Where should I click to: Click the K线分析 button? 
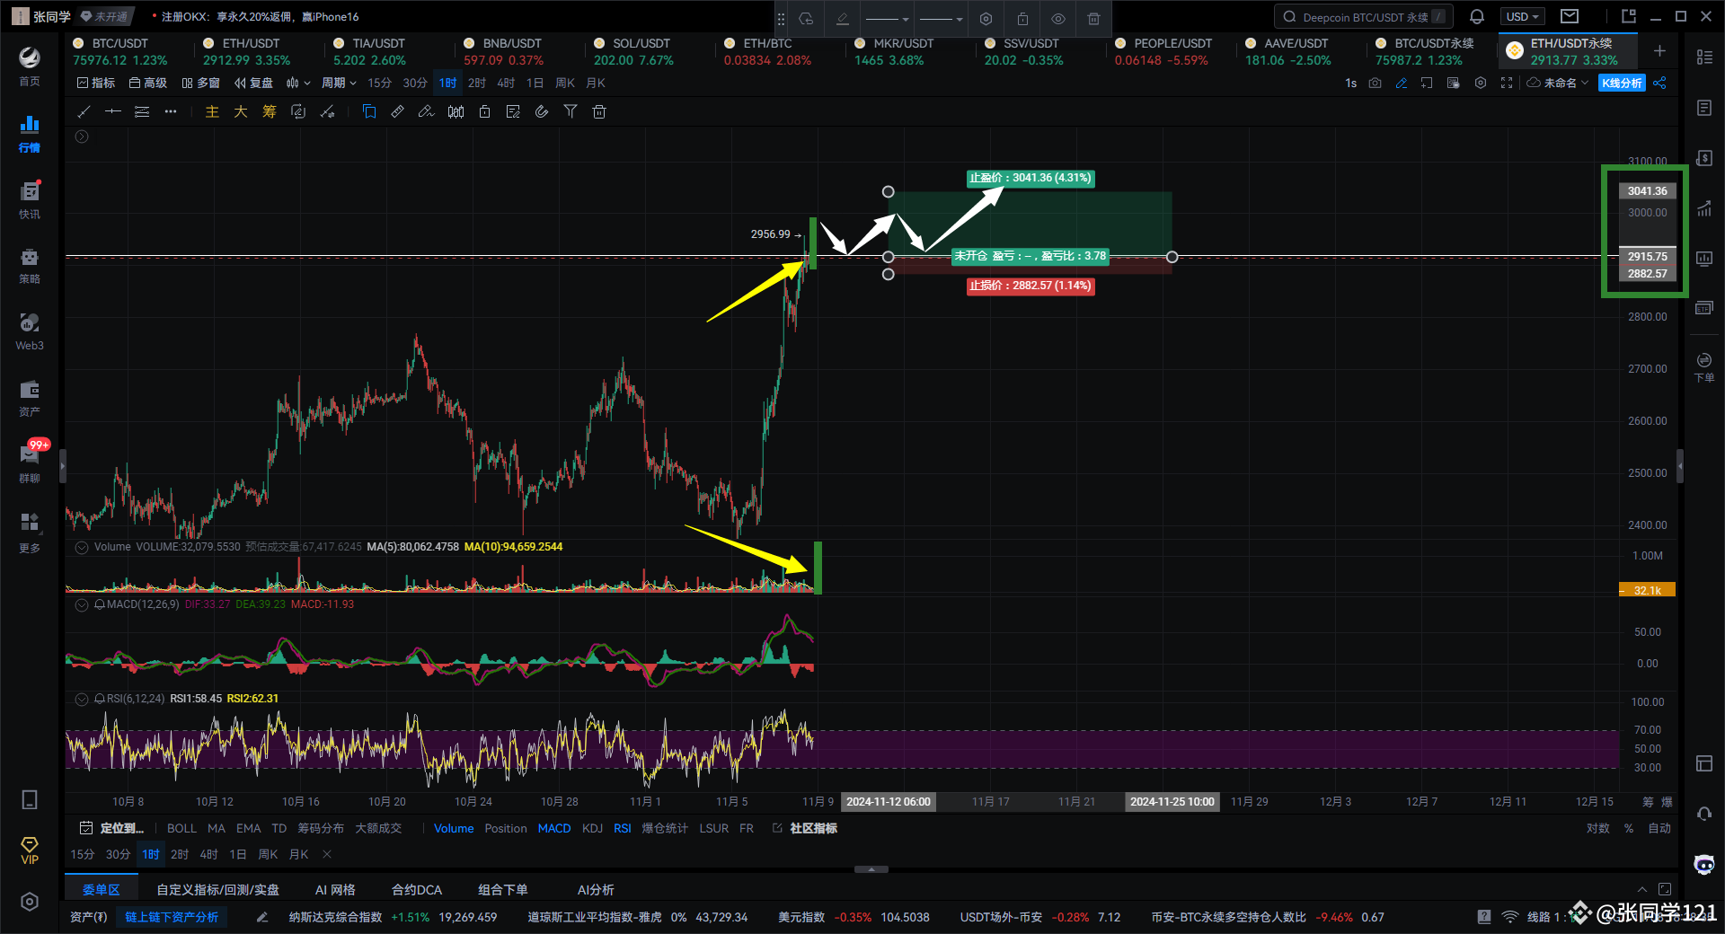(x=1622, y=83)
